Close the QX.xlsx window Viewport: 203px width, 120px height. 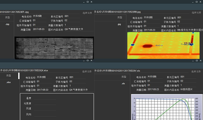click(x=91, y=60)
